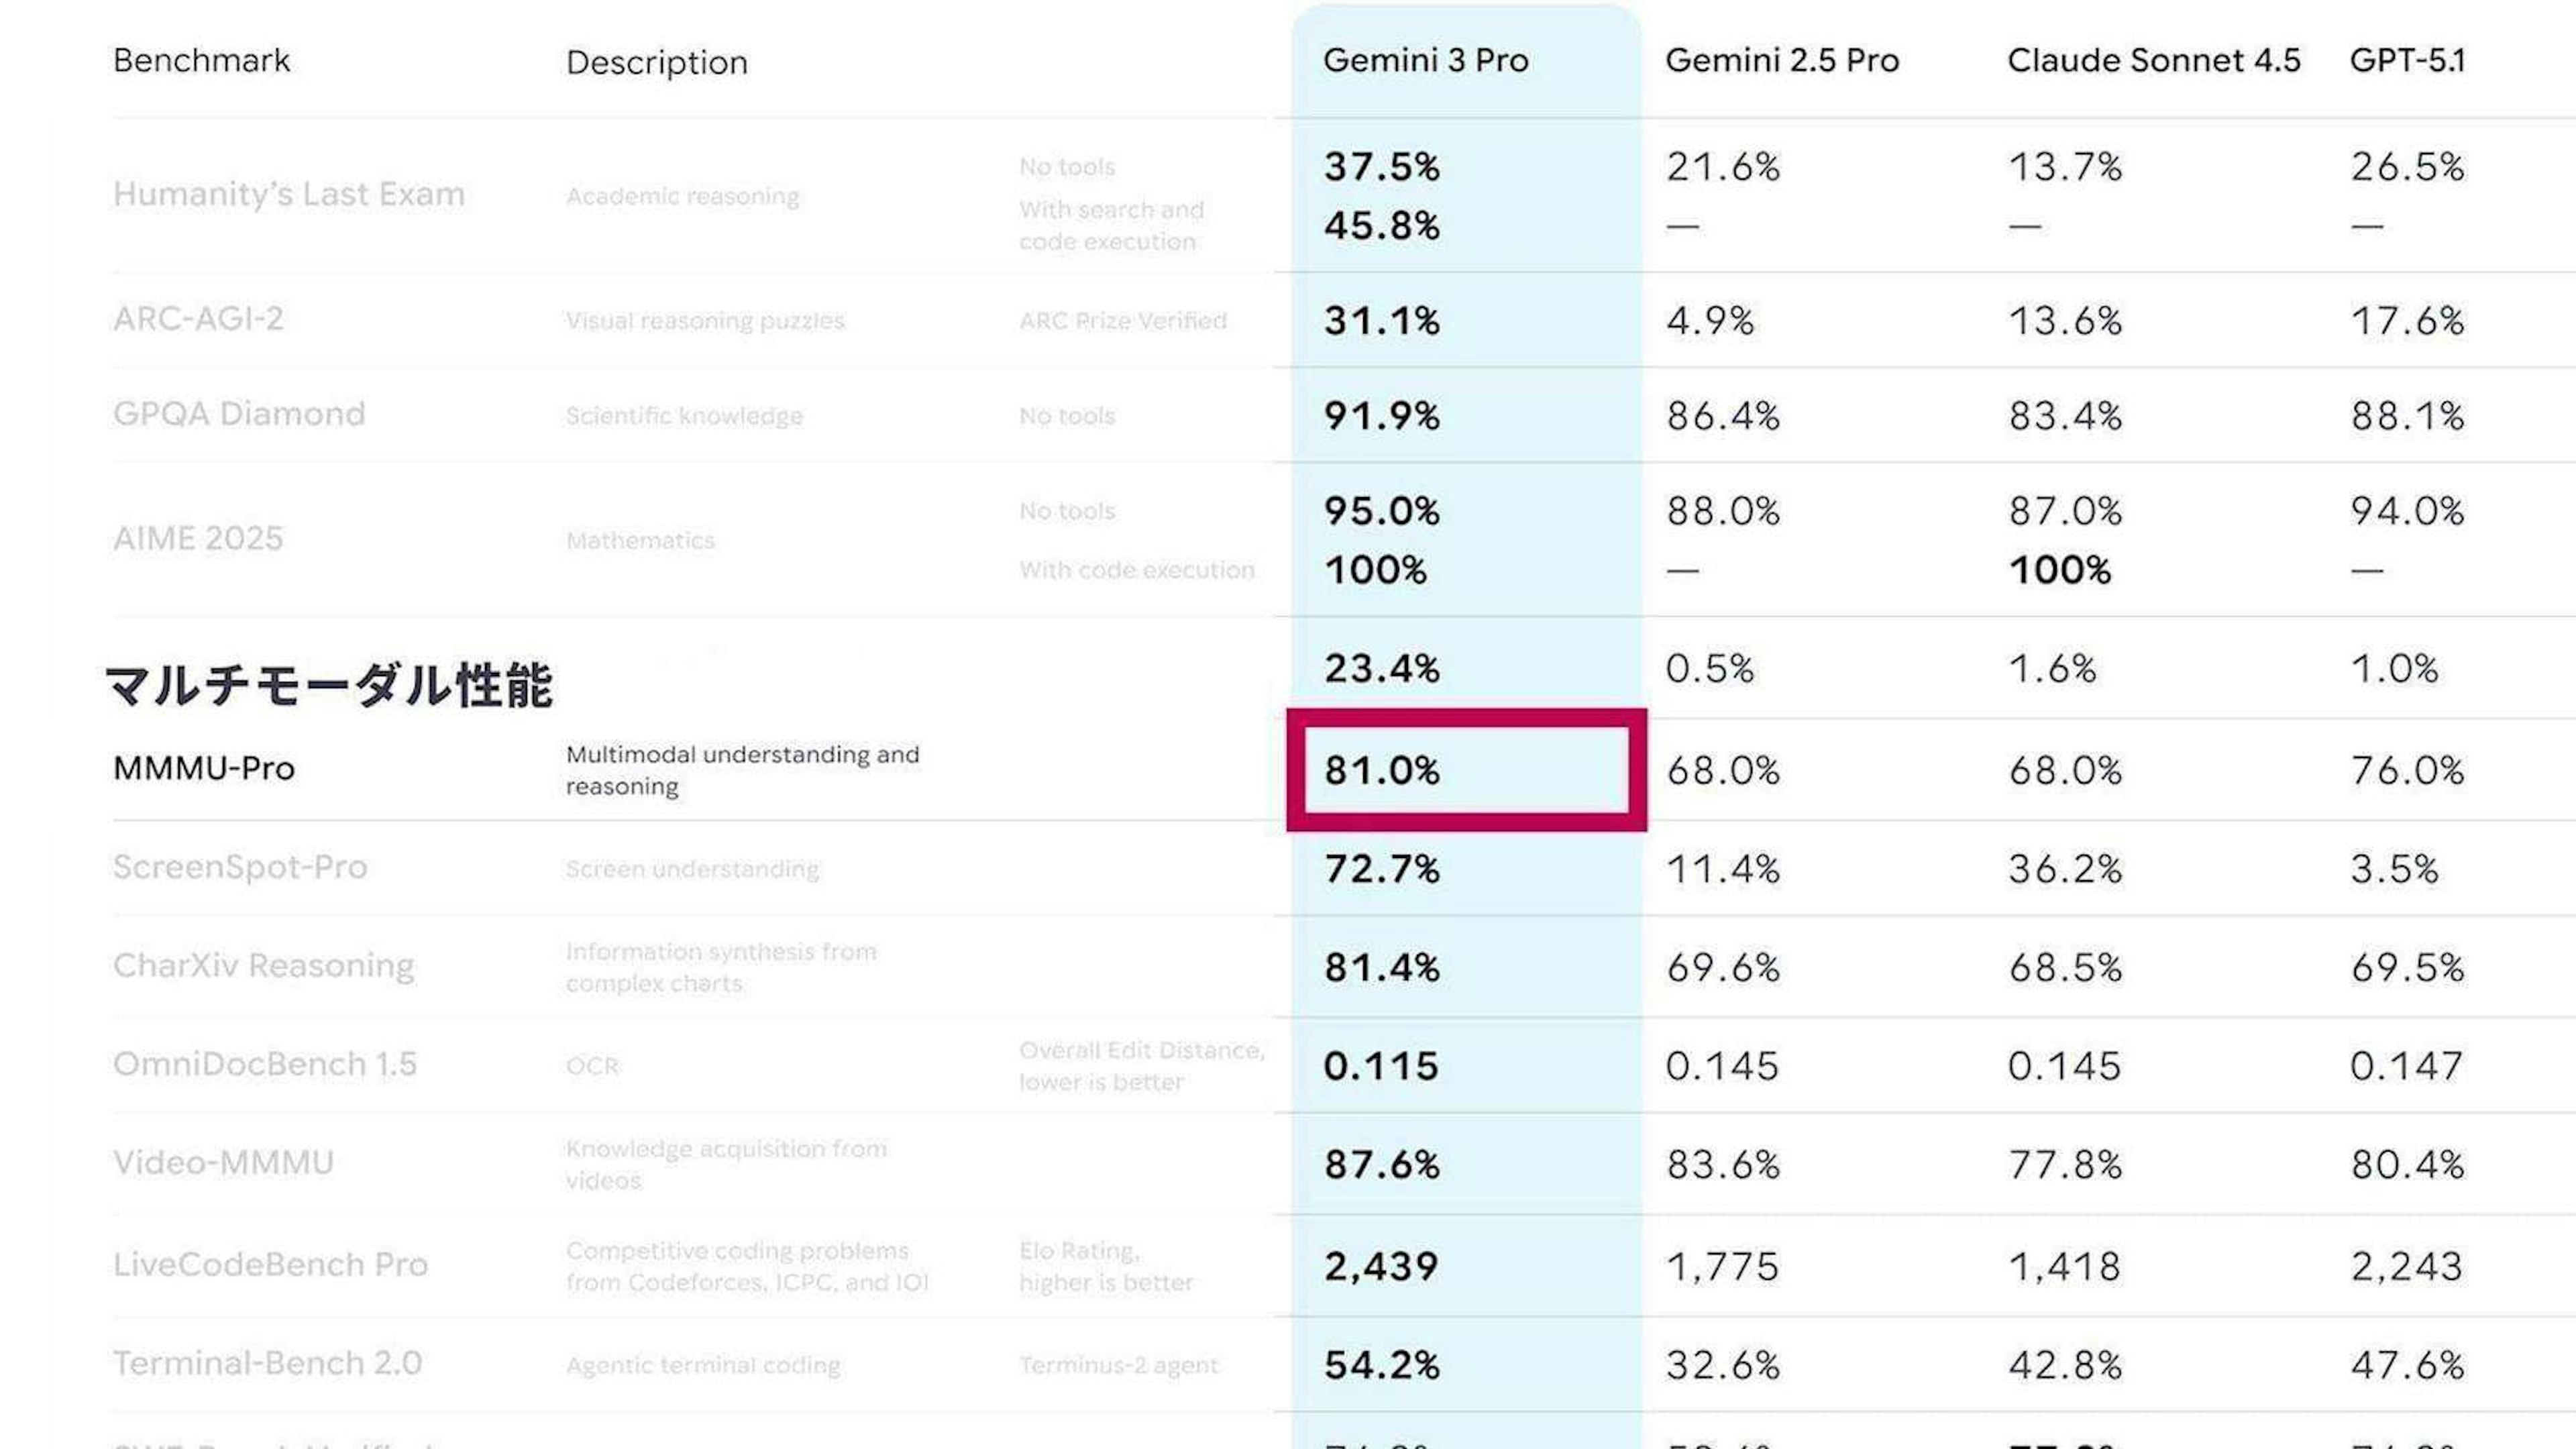Screen dimensions: 2576x1449
Task: Select the "CharXiv Reasoning" benchmark name
Action: point(263,965)
